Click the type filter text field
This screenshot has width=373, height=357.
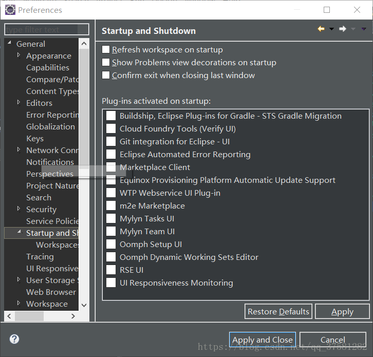(x=47, y=29)
